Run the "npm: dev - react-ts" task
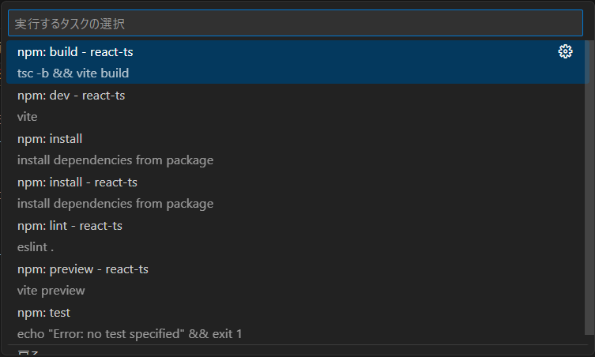The width and height of the screenshot is (595, 357). 71,96
